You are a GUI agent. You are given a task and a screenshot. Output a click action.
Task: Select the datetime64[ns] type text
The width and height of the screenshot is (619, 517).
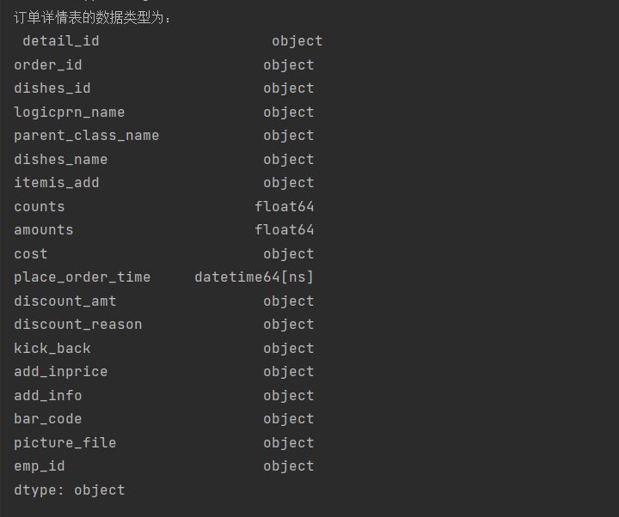[254, 277]
